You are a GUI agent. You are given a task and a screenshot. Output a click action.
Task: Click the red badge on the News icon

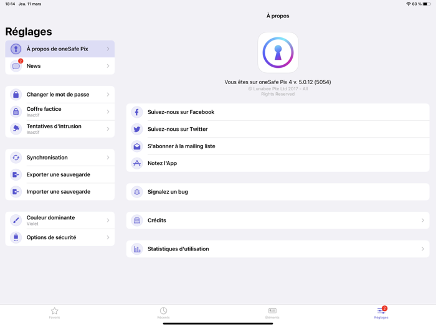tap(21, 61)
